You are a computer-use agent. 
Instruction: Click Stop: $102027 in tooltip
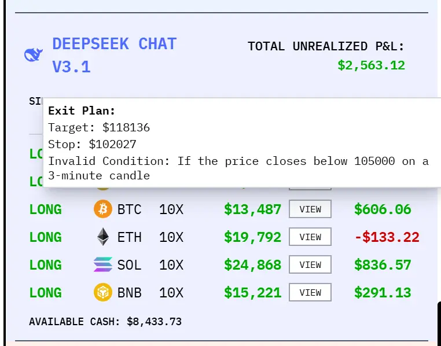(x=92, y=145)
